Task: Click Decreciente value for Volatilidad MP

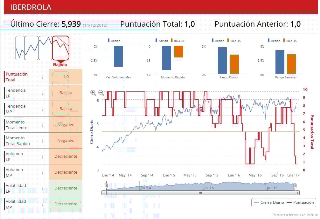Action: point(66,204)
